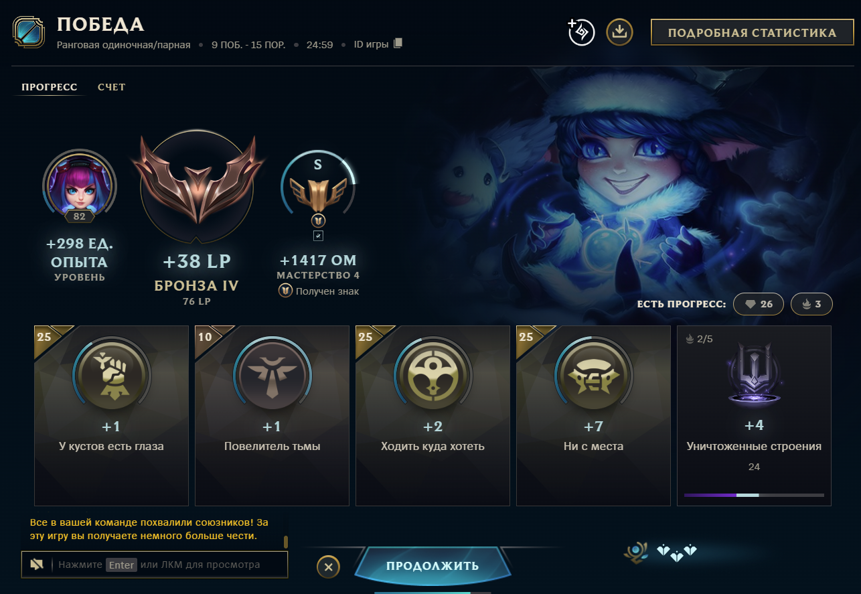Screen dimensions: 861x594
Task: Click the honor flower icon at bottom right
Action: (634, 552)
